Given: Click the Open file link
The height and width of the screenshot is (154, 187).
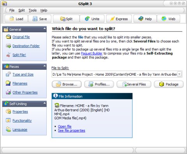Looking at the screenshot, I should 65,126.
